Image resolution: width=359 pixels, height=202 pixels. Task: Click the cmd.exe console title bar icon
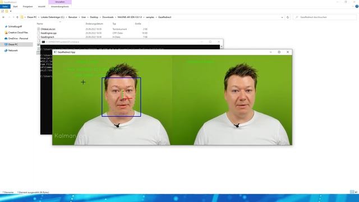click(43, 42)
